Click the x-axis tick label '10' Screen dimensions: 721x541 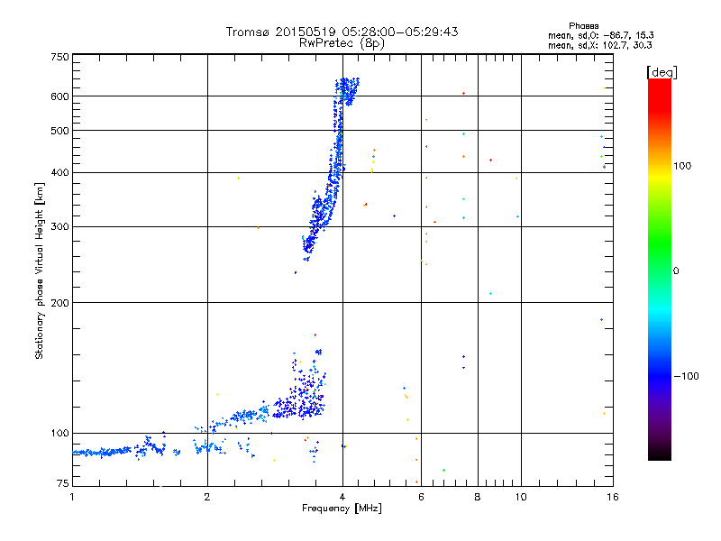coord(521,497)
